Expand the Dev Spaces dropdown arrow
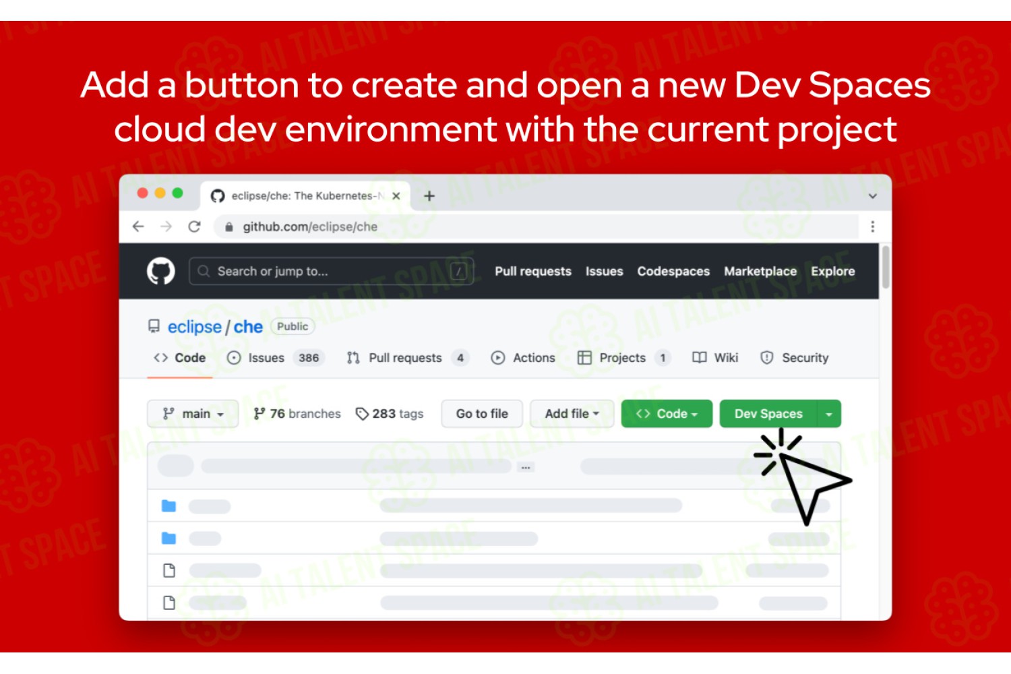1011x674 pixels. click(x=829, y=414)
